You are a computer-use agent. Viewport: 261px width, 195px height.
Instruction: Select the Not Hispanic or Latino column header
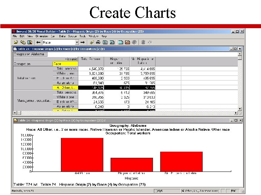142,61
